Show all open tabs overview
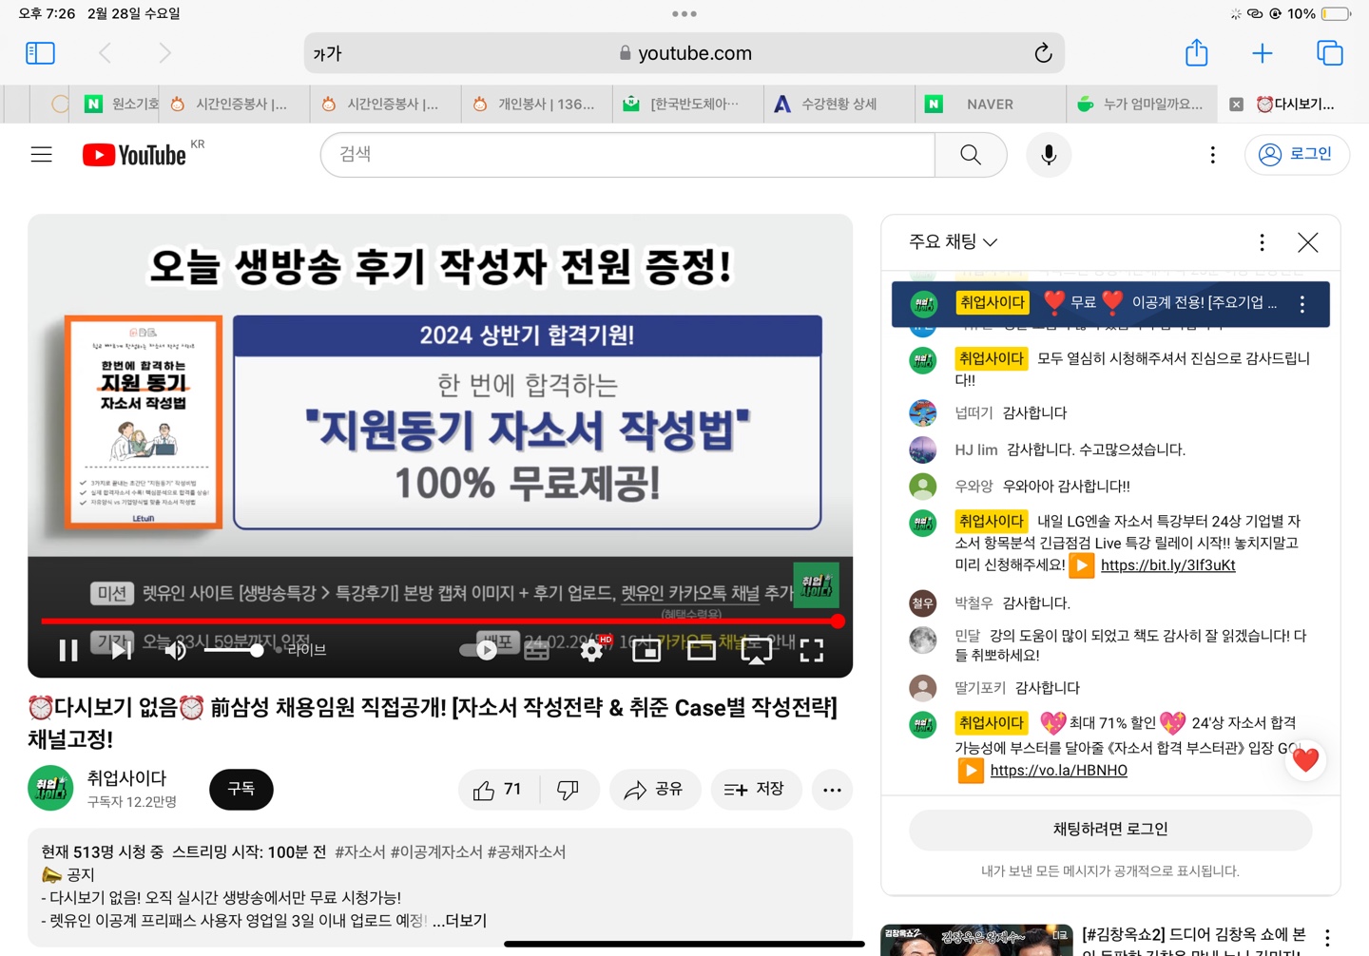Viewport: 1369px width, 956px height. pyautogui.click(x=1329, y=53)
